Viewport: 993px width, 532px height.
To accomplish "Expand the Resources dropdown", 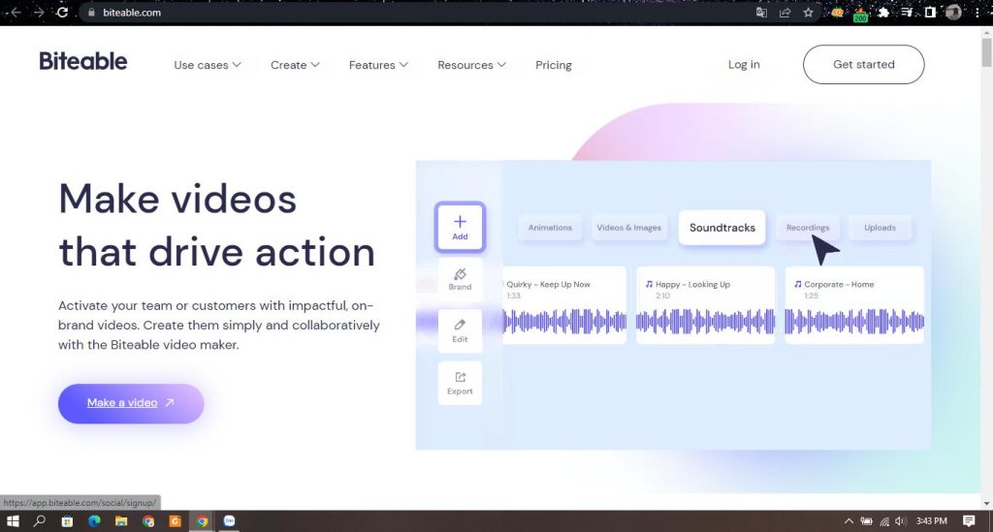I will pyautogui.click(x=471, y=65).
